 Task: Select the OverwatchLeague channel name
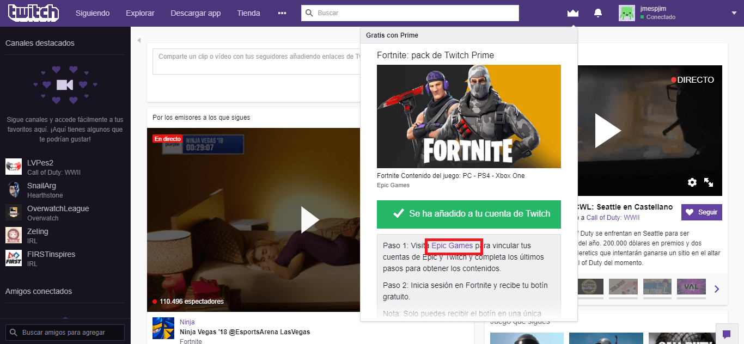58,208
